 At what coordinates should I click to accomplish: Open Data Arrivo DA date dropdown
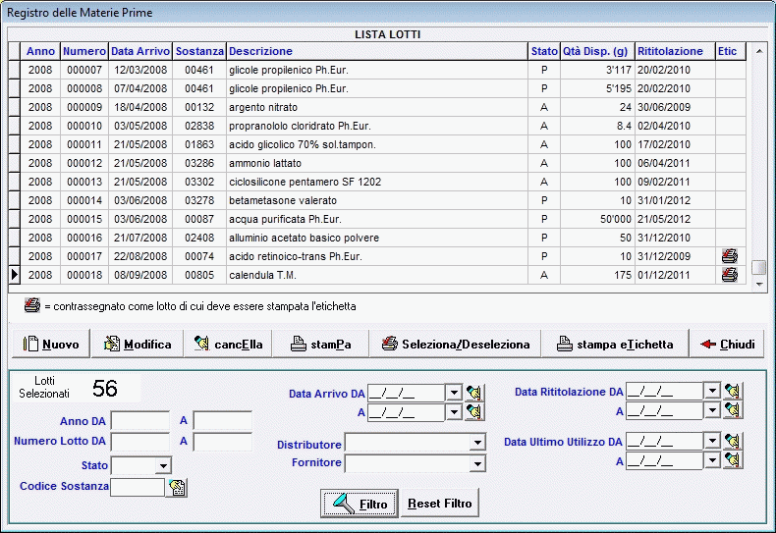tap(454, 393)
